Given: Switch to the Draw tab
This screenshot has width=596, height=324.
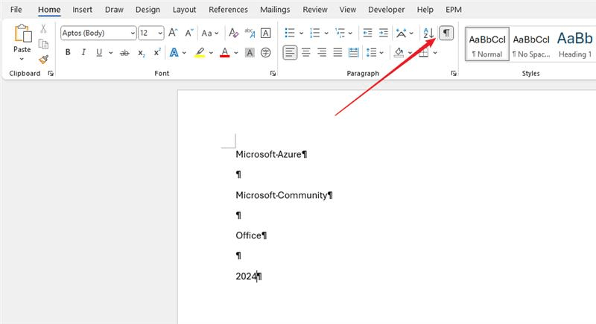Looking at the screenshot, I should click(114, 10).
